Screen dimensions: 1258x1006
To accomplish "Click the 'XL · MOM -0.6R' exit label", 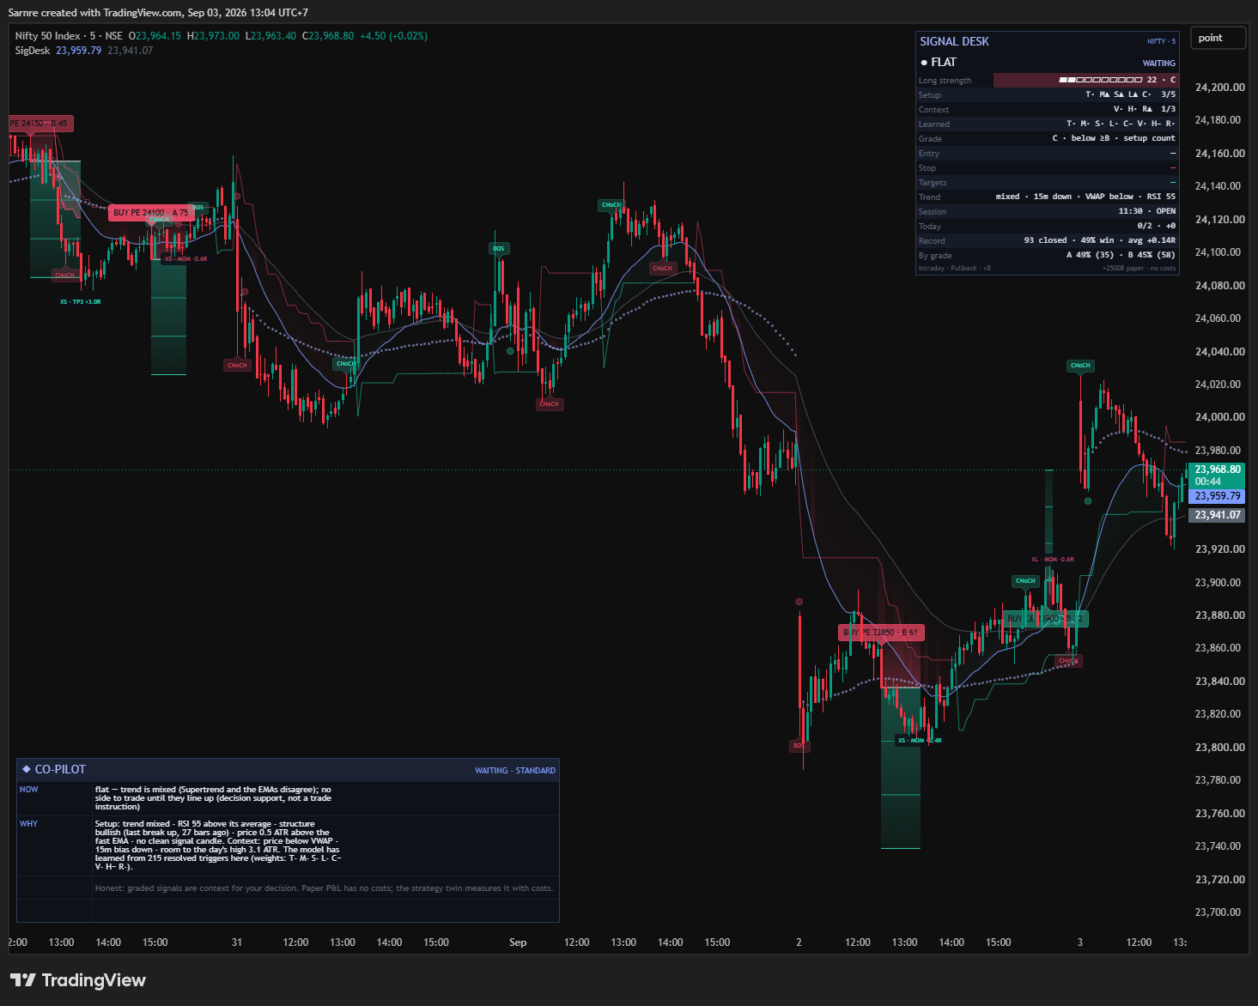I will [x=1053, y=560].
